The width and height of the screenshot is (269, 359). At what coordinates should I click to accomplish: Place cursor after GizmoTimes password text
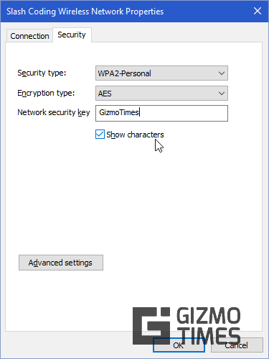(140, 112)
